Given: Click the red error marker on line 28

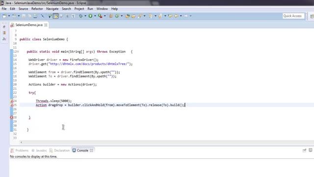Looking at the screenshot, I should pyautogui.click(x=12, y=118).
